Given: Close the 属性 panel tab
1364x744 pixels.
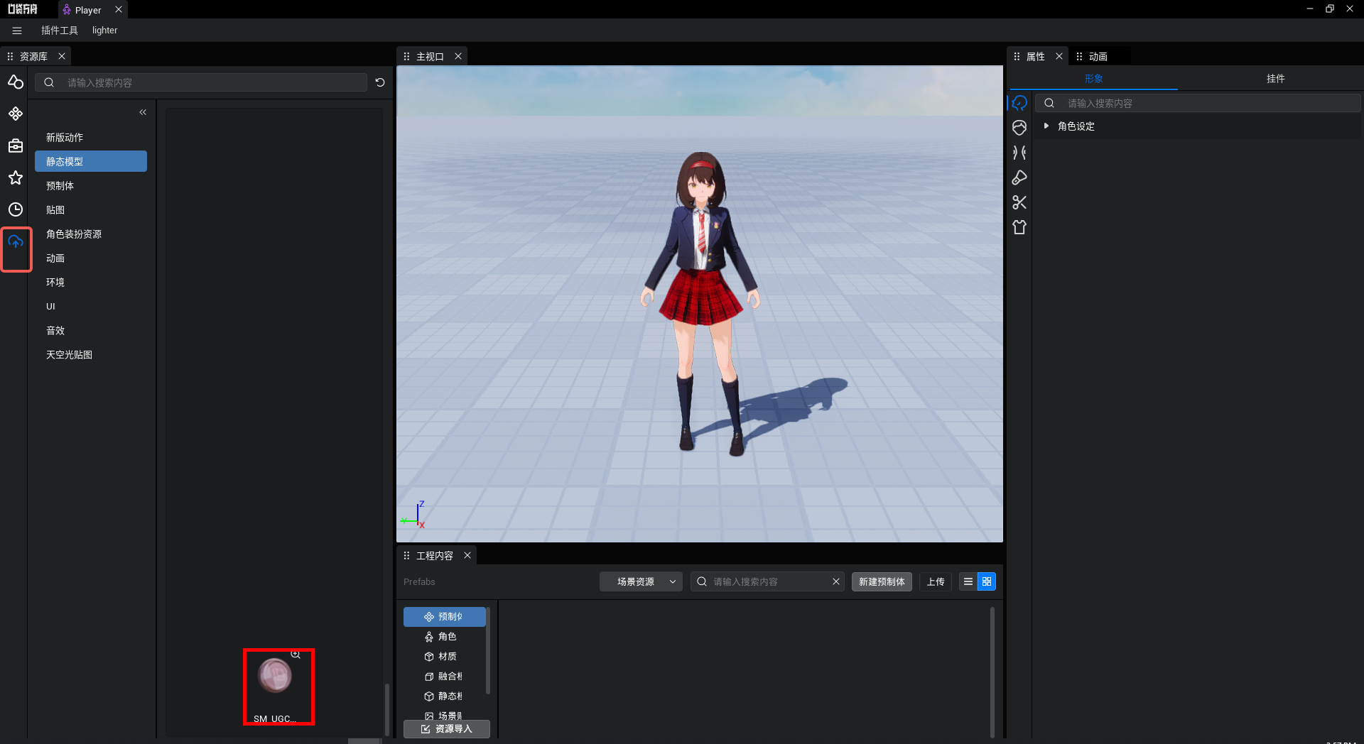Looking at the screenshot, I should click(1059, 56).
